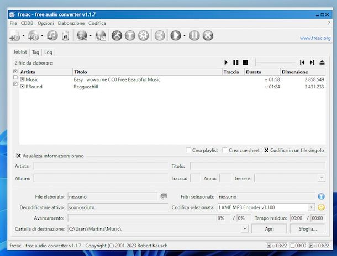Click the remove selected track music-note icon

52,35
